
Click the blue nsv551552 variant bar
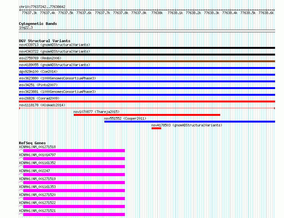coord(190,122)
